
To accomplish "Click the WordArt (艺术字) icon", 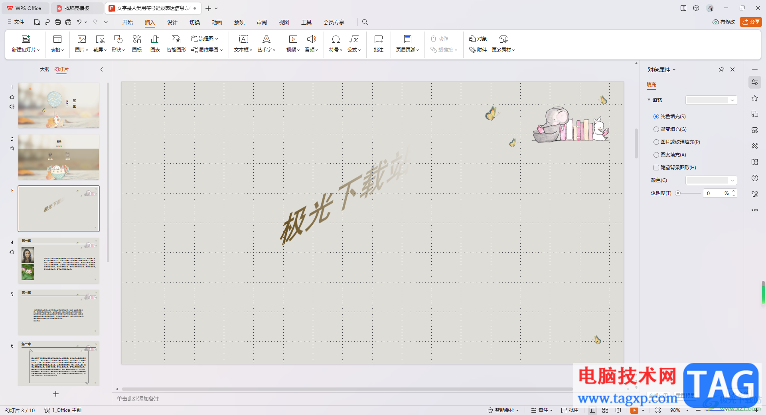I will pos(267,39).
